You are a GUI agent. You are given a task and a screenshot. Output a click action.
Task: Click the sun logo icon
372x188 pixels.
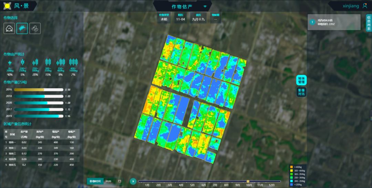(7, 6)
